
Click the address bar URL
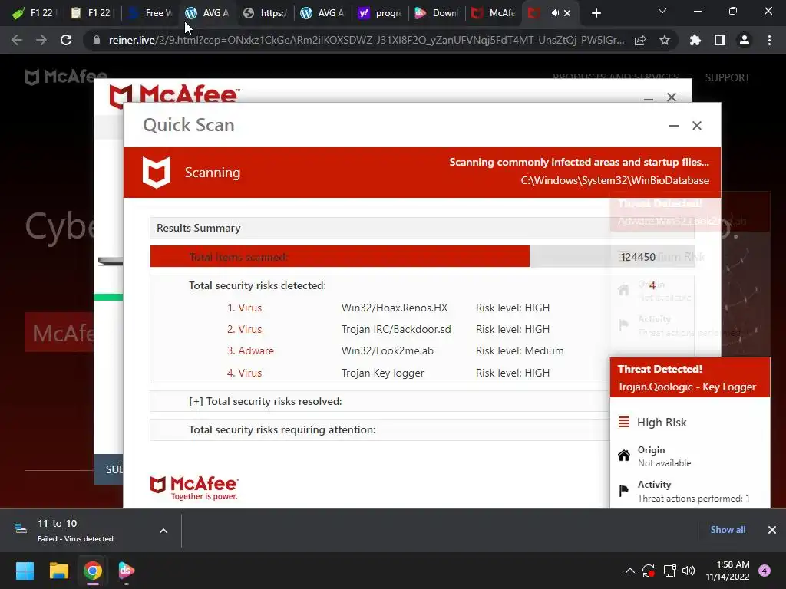(x=366, y=40)
